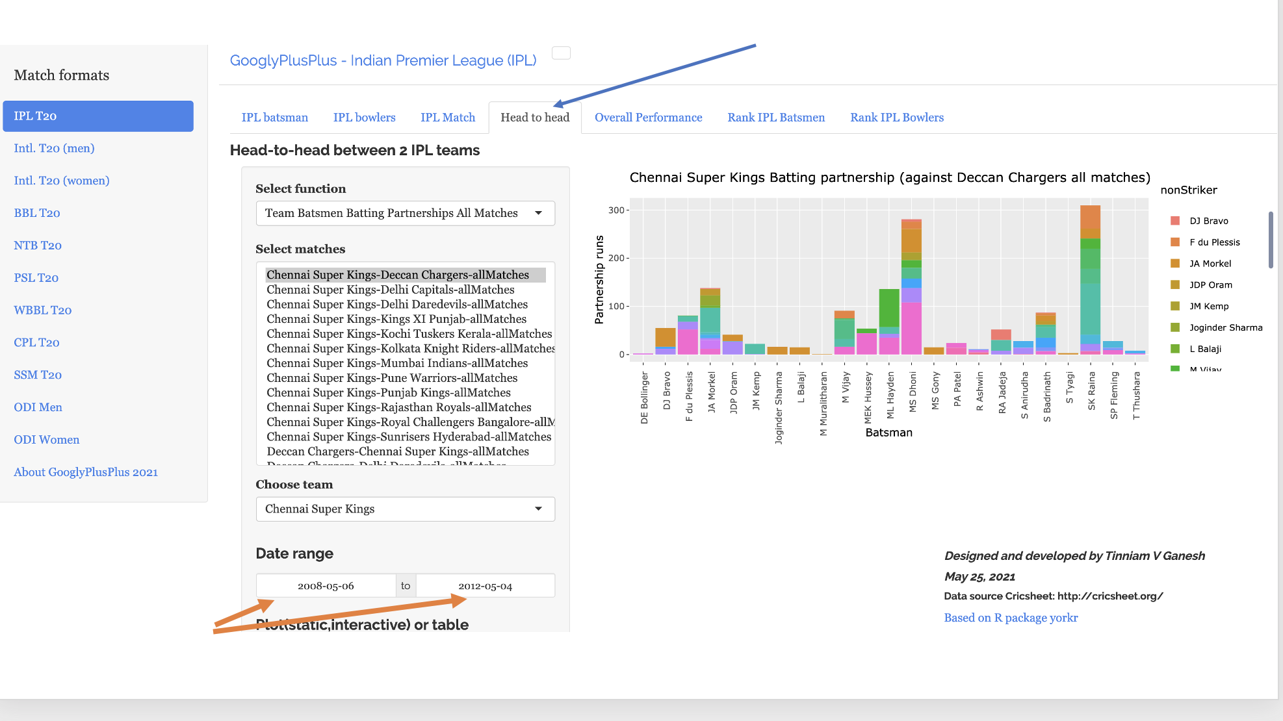Toggle DJ Bravo legend swatch
Image resolution: width=1283 pixels, height=721 pixels.
[1175, 221]
